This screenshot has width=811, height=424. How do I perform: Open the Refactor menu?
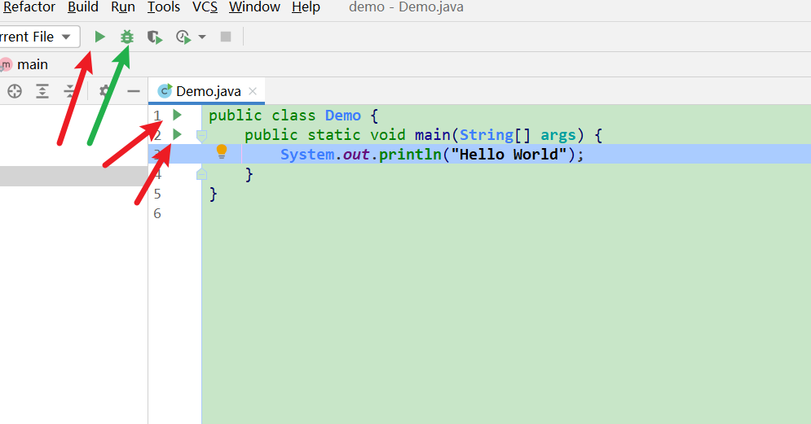(29, 7)
